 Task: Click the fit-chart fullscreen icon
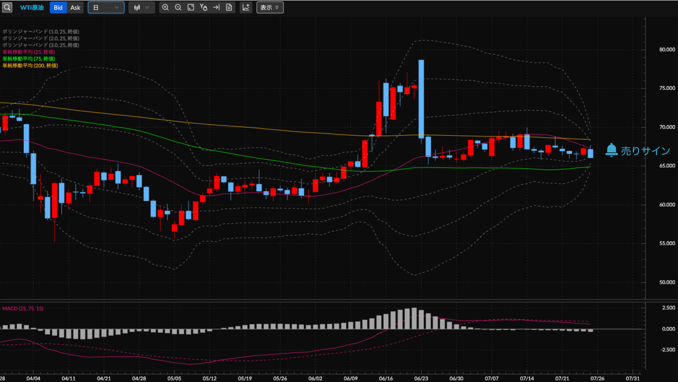pyautogui.click(x=191, y=7)
